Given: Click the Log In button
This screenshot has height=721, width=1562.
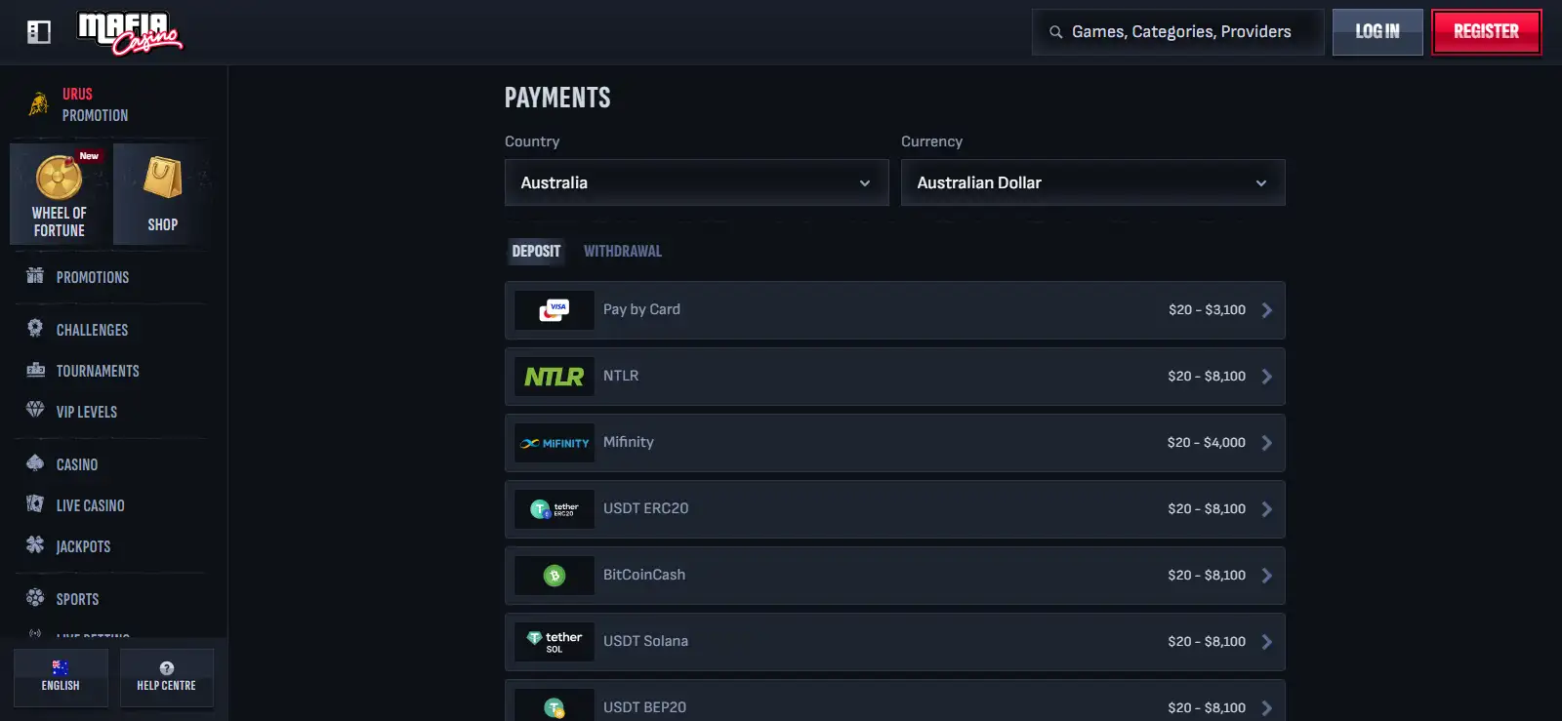Looking at the screenshot, I should [1377, 32].
